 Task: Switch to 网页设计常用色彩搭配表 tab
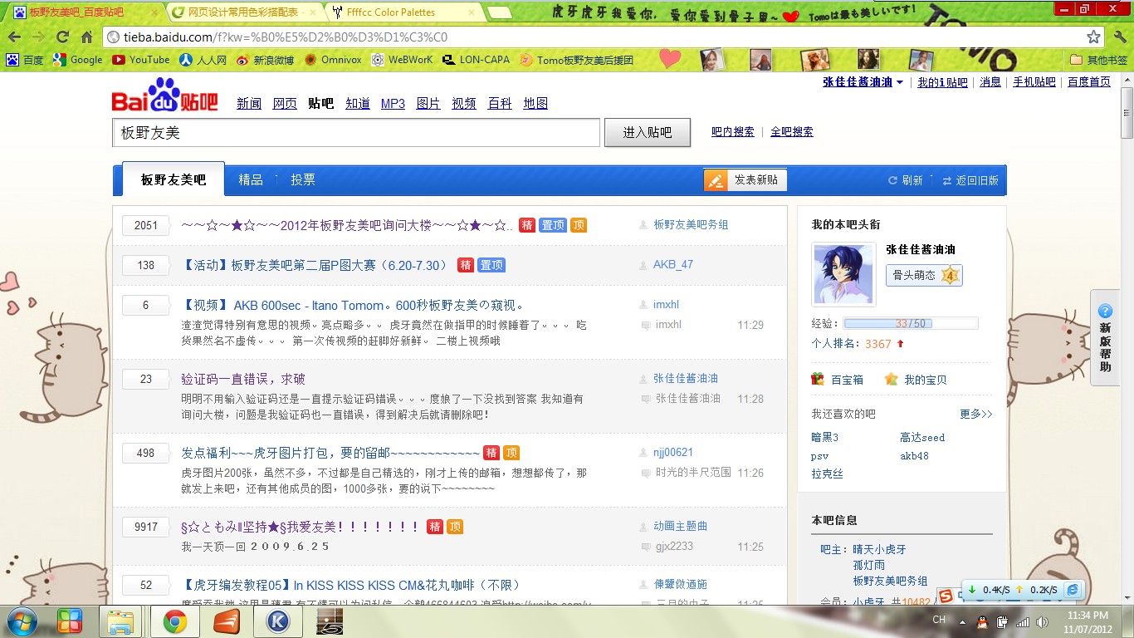[242, 12]
